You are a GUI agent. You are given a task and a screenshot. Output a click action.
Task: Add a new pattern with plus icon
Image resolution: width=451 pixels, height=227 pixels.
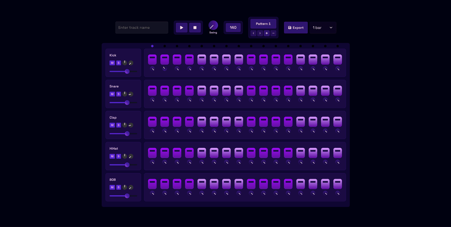(267, 33)
